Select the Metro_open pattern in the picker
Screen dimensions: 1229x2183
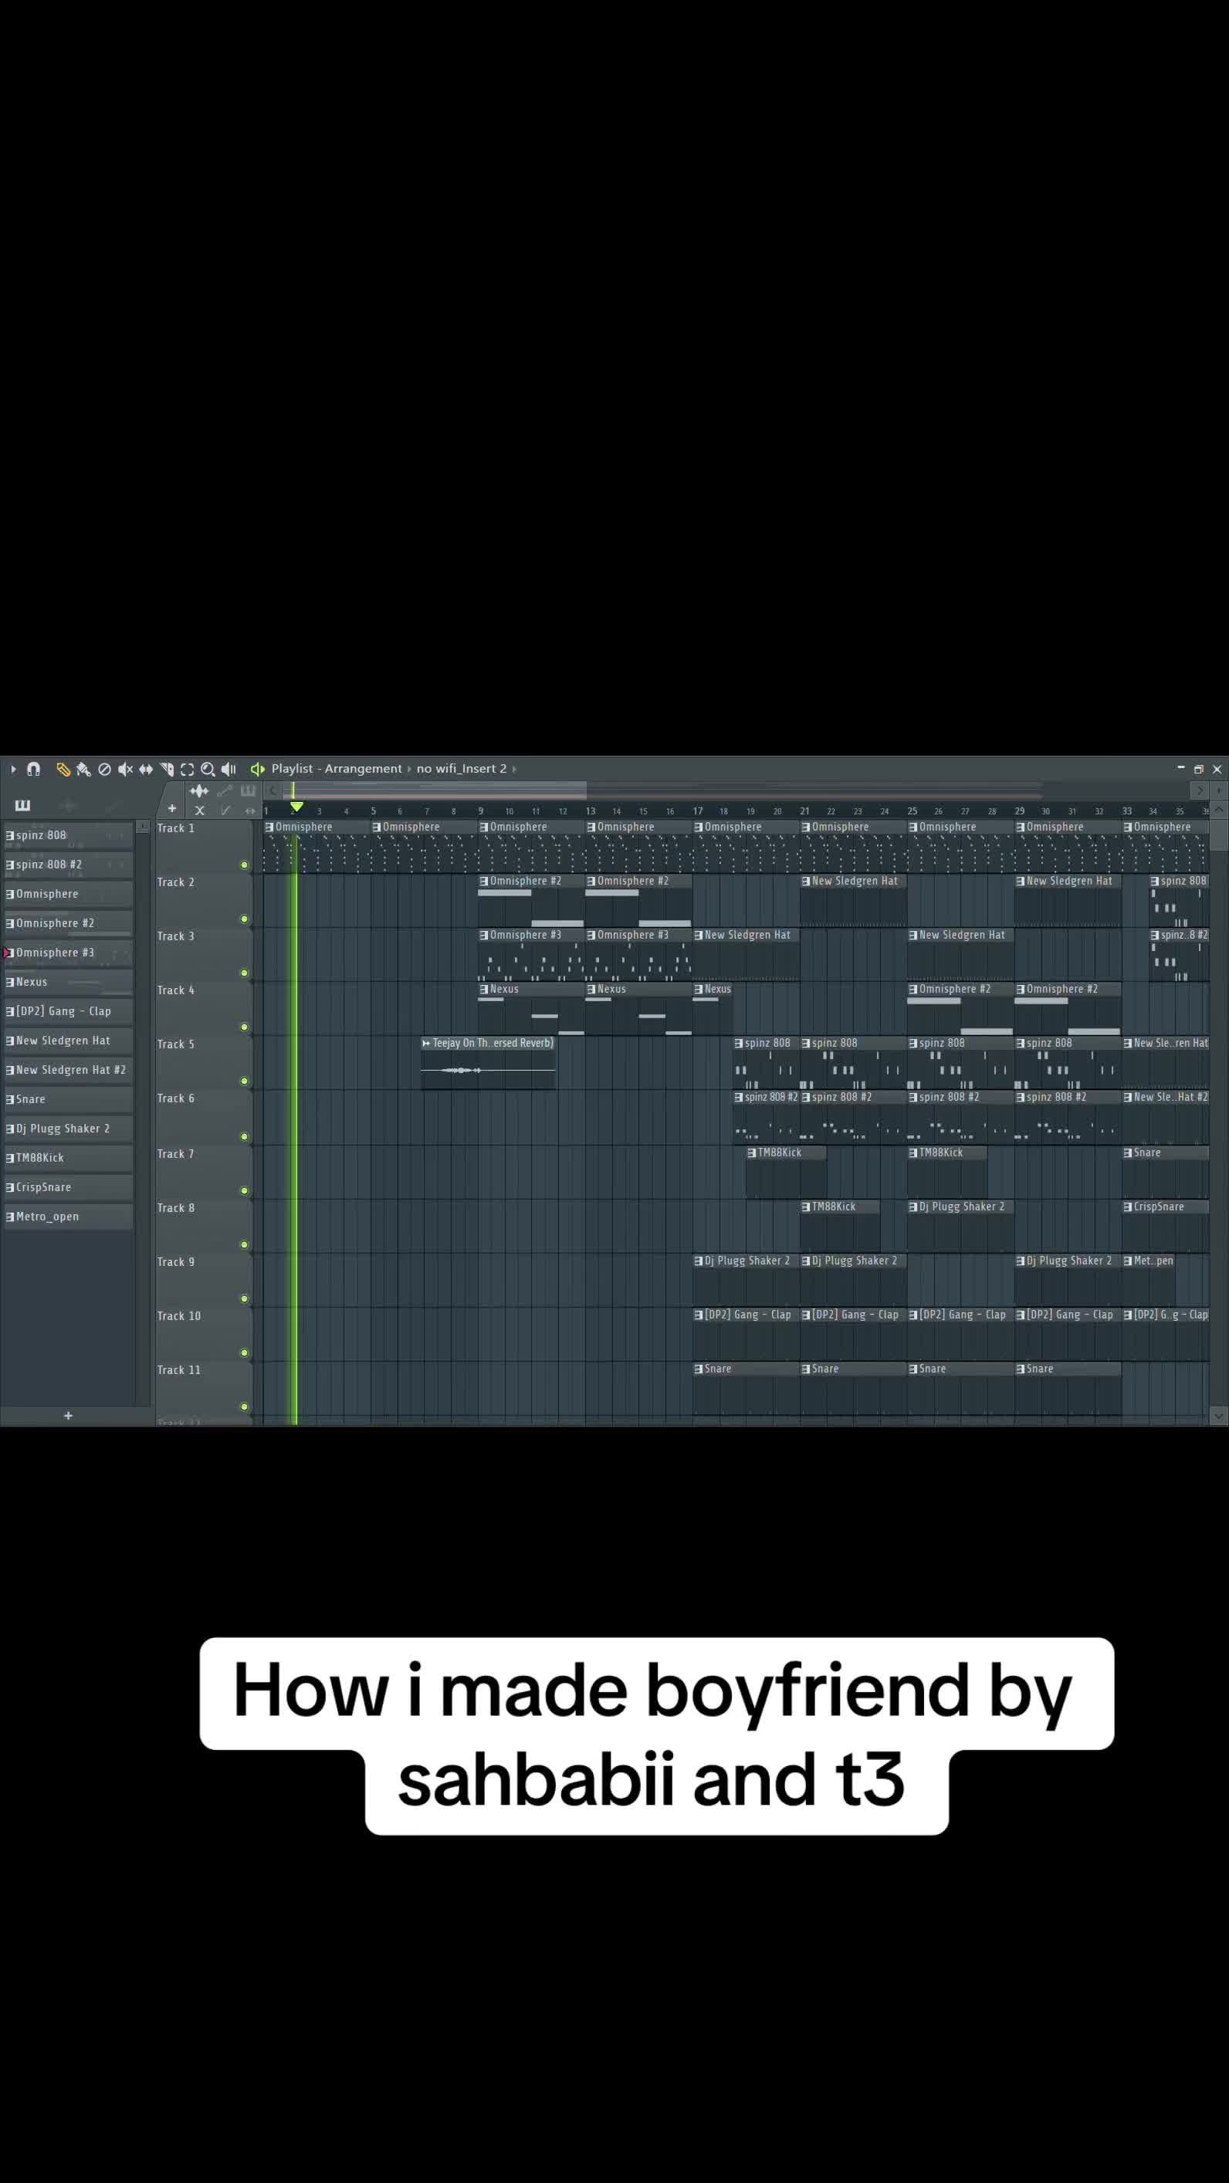[x=68, y=1216]
